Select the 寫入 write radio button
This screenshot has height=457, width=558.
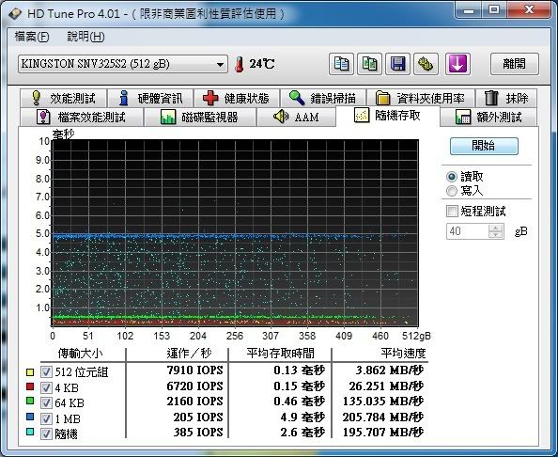click(452, 191)
